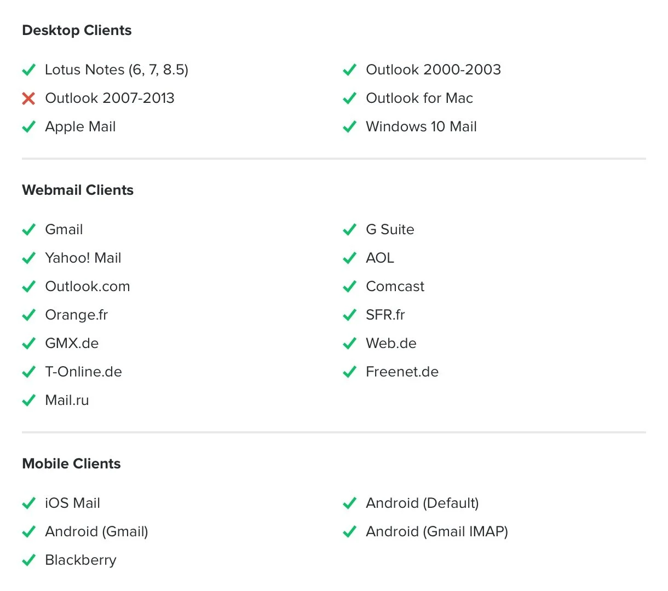668x591 pixels.
Task: Click the green checkmark next to Lotus Notes
Action: click(x=28, y=70)
